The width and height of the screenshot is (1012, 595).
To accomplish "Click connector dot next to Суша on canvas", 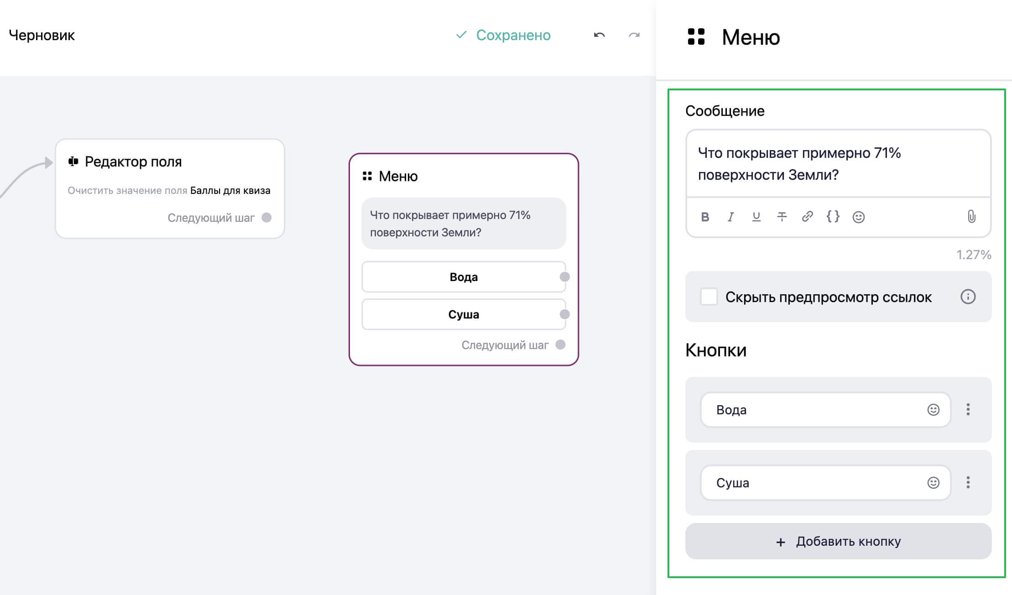I will click(565, 314).
